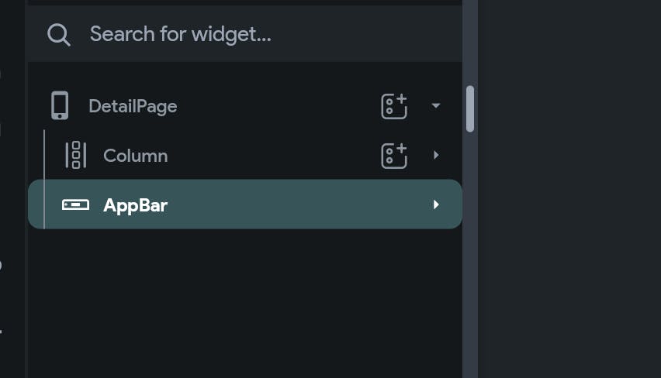This screenshot has height=378, width=661.
Task: Expand the AppBar node arrow
Action: (436, 205)
